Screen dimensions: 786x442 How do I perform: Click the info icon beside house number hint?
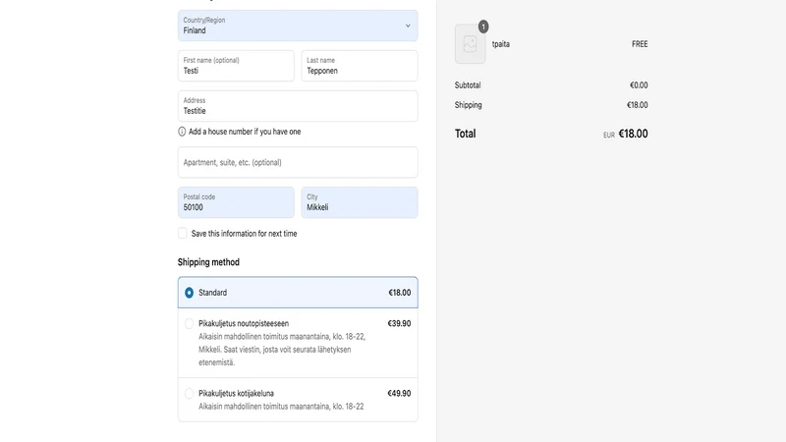click(x=182, y=132)
